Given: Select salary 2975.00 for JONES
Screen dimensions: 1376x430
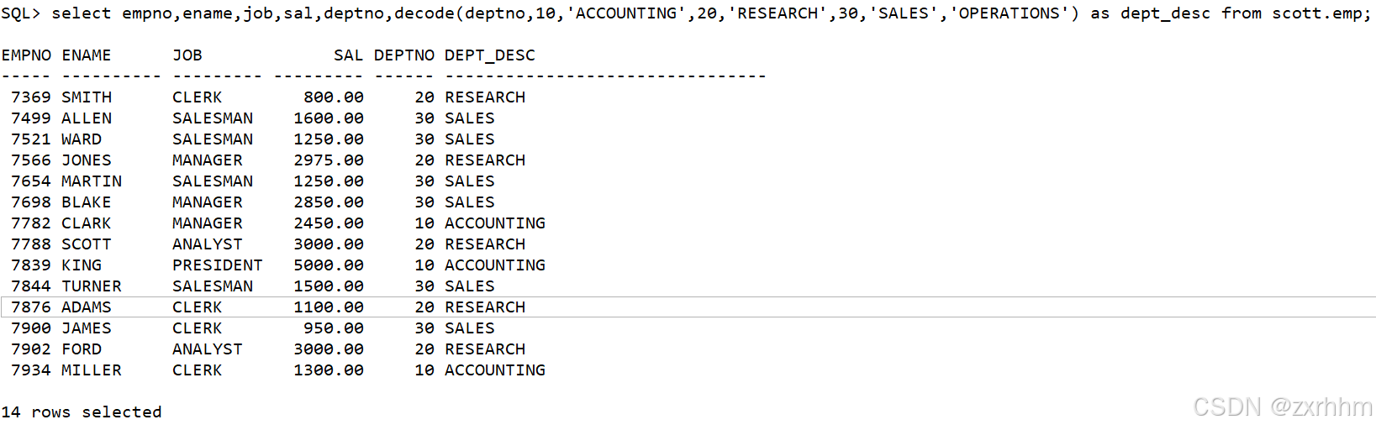Looking at the screenshot, I should coord(329,160).
